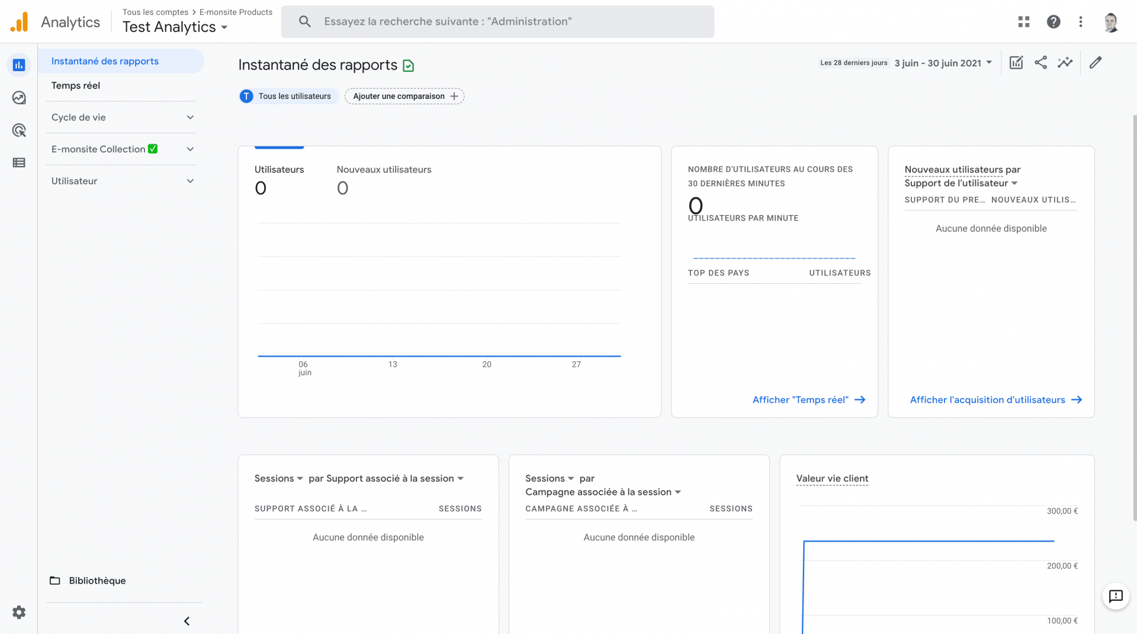Open the Insights sparkline icon

[1065, 63]
